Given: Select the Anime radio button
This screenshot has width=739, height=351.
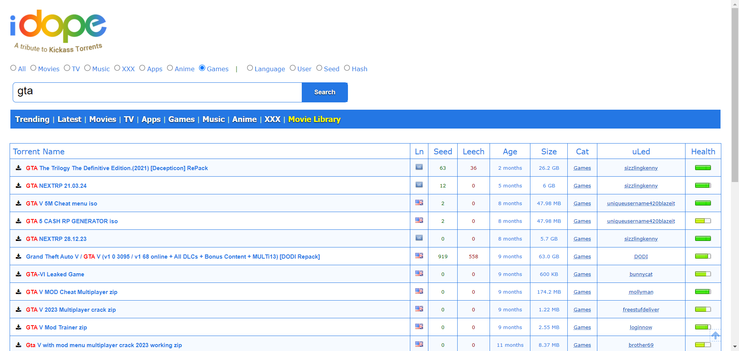Looking at the screenshot, I should click(170, 68).
